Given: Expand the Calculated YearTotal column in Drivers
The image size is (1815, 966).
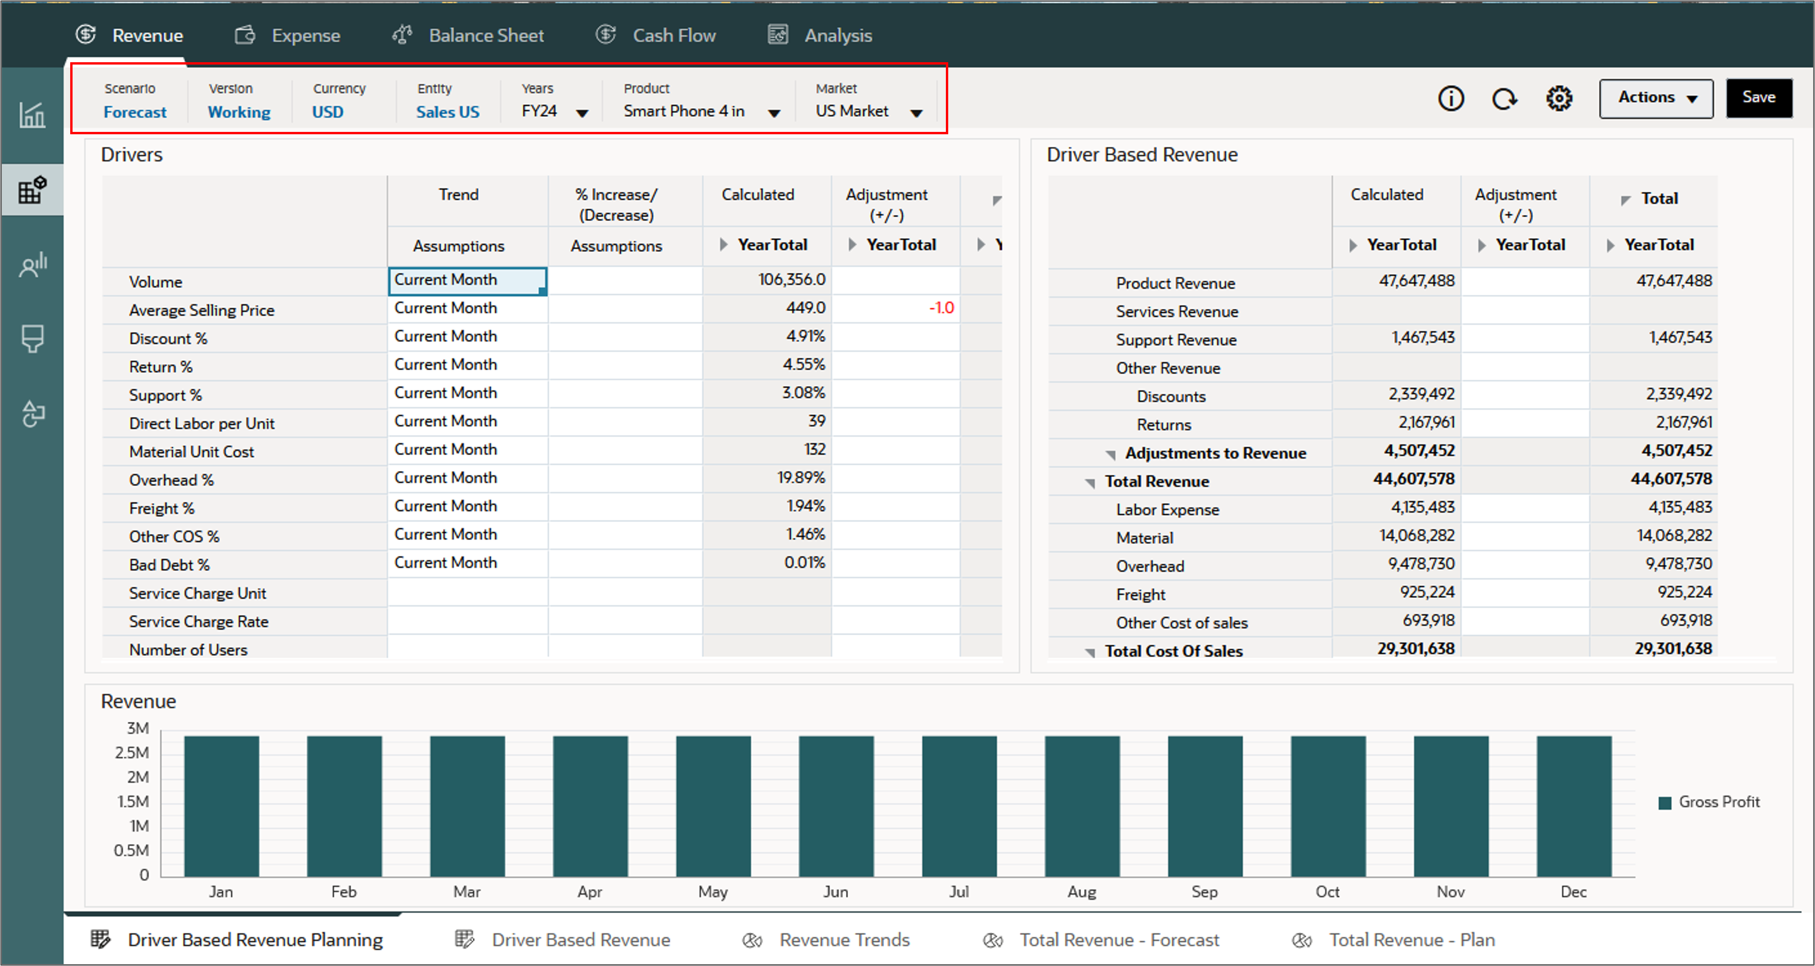Looking at the screenshot, I should point(724,245).
